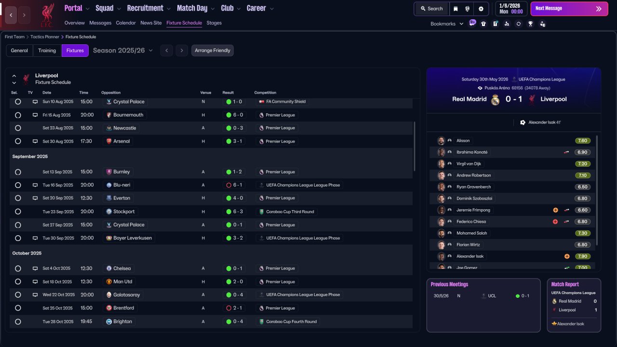The width and height of the screenshot is (617, 347).
Task: Switch to the Calendar tab
Action: [126, 23]
